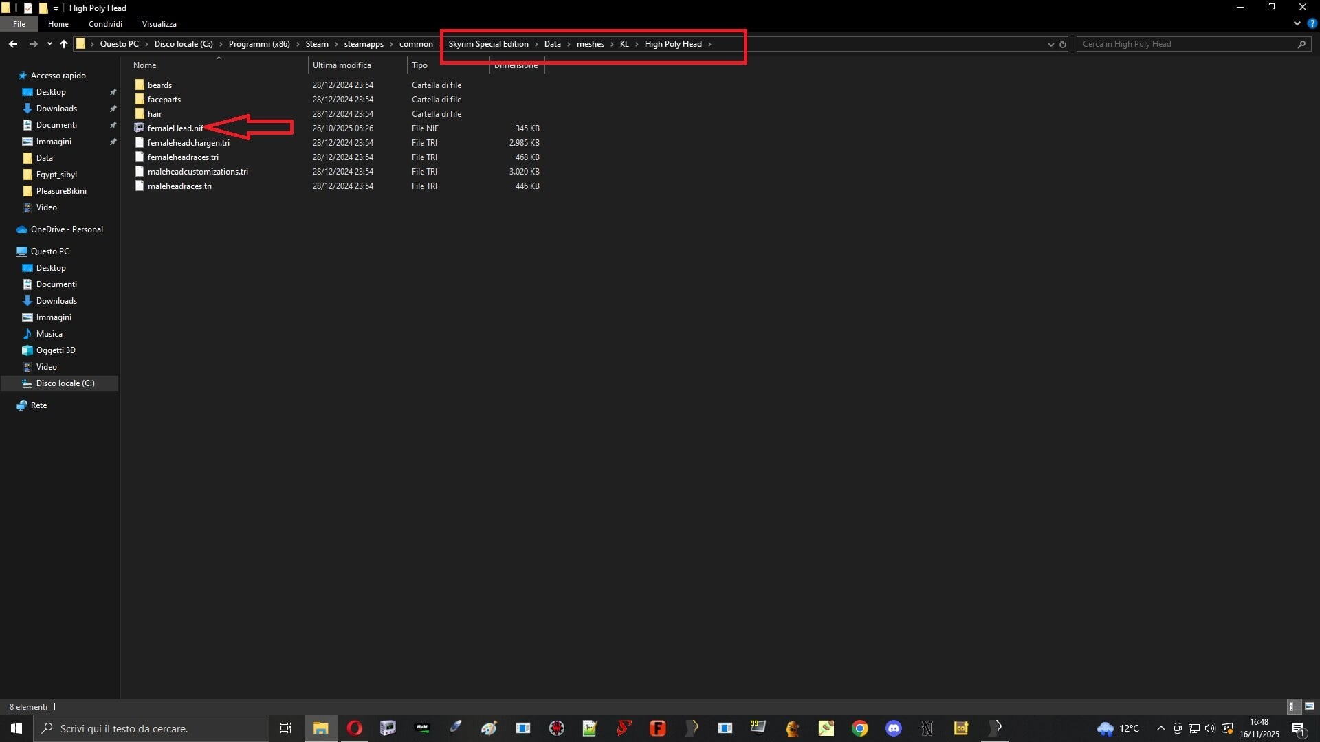Open pinned Documenti in Accesso rapido

tap(56, 125)
